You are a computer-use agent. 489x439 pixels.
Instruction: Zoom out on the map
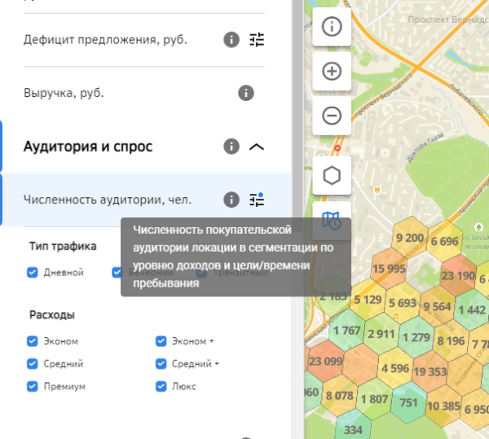(x=332, y=116)
